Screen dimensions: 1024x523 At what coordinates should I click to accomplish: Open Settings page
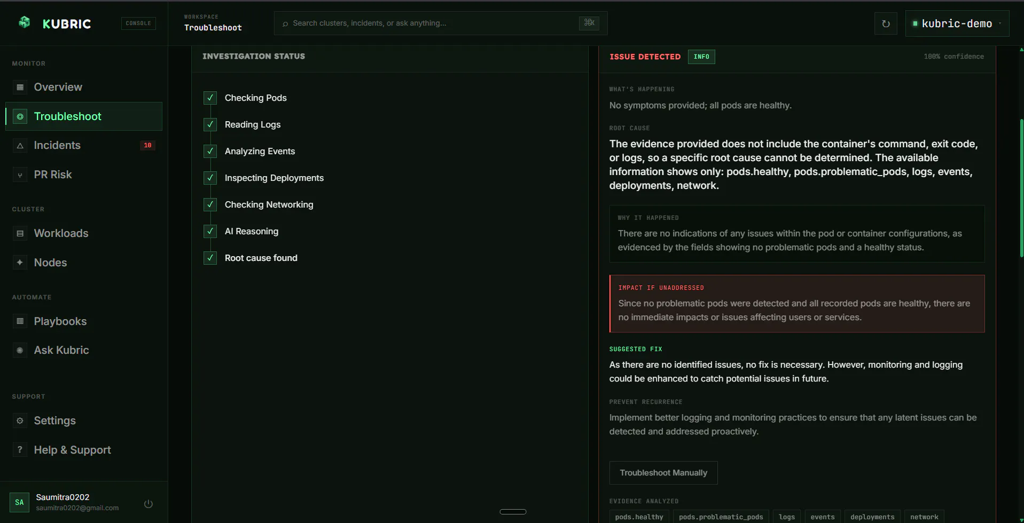click(84, 421)
